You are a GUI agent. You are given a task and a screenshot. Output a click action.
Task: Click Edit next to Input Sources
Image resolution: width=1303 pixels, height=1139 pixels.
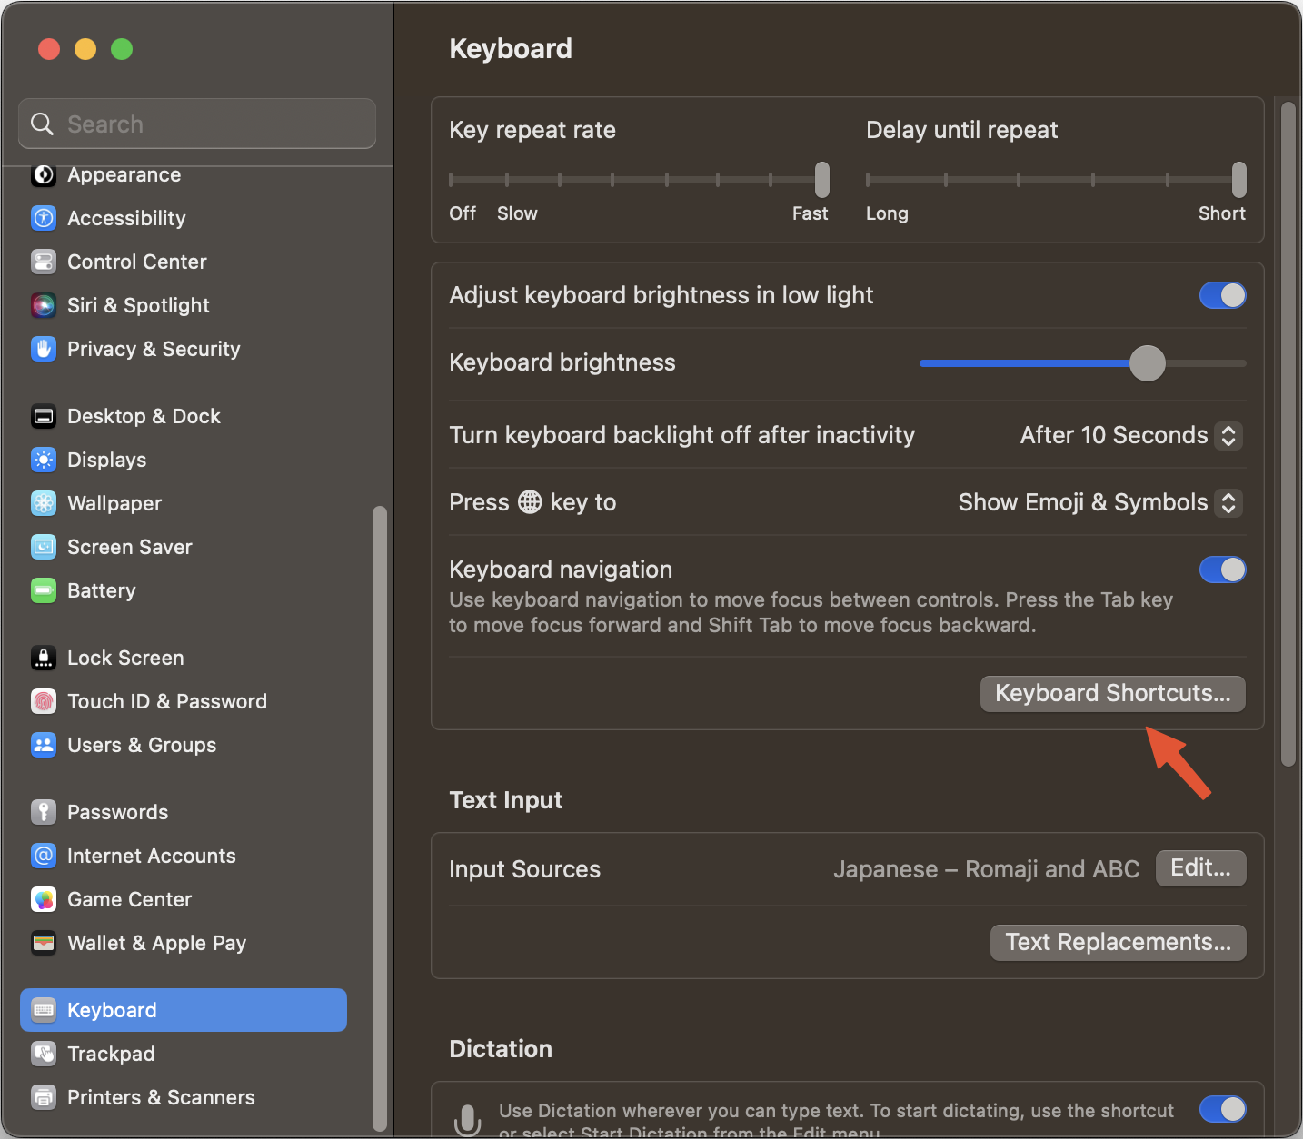tap(1200, 868)
